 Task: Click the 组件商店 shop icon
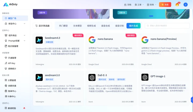coord(6,35)
